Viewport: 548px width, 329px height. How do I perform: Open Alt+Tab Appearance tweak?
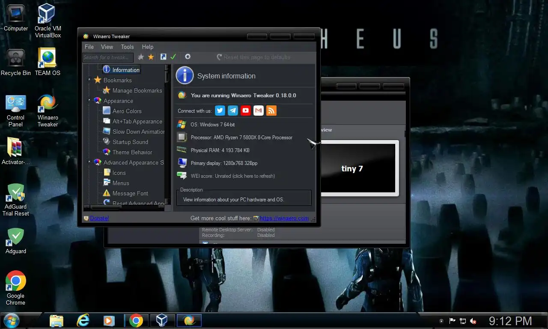click(137, 121)
